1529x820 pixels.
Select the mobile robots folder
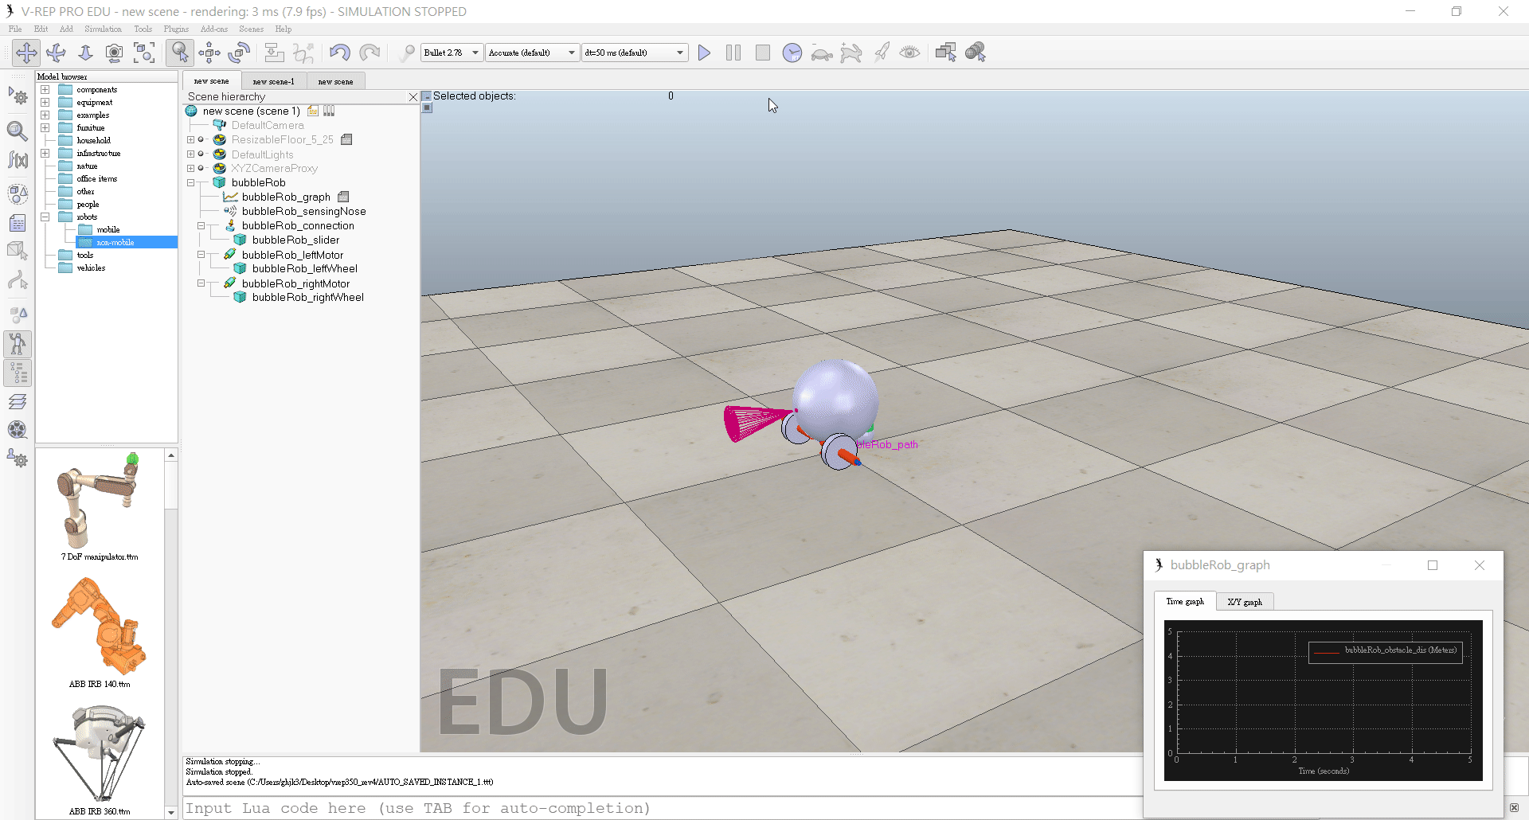point(108,230)
